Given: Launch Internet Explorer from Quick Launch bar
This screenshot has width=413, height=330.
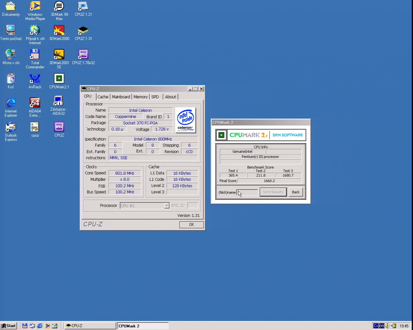Looking at the screenshot, I should tap(40, 326).
